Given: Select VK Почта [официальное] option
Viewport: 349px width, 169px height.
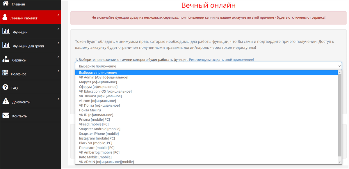Looking at the screenshot, I should click(206, 105).
